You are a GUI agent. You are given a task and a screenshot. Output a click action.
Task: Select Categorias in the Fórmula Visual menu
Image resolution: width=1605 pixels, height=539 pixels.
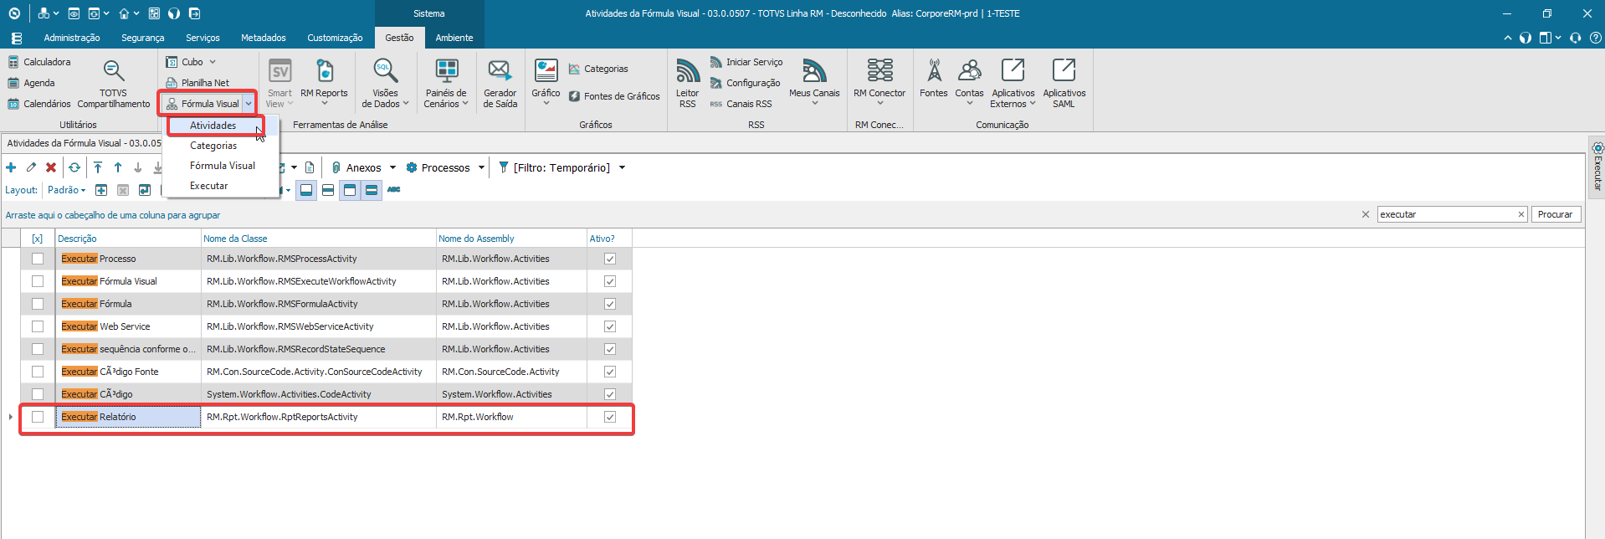[x=213, y=146]
